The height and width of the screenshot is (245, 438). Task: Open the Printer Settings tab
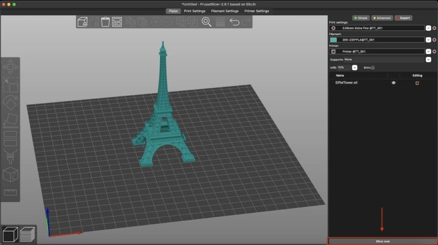(257, 11)
